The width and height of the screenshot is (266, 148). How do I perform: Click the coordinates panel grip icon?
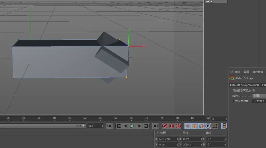[x=157, y=133]
